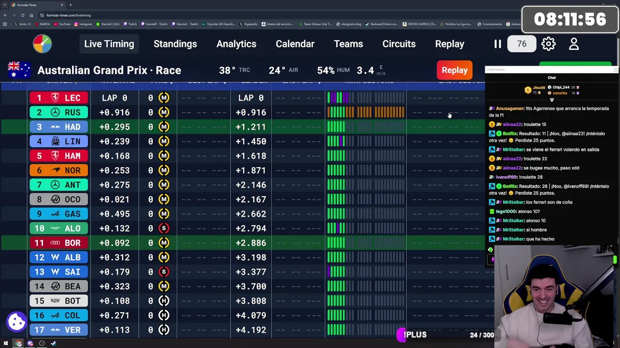Select the ANT driver row badge

click(59, 185)
